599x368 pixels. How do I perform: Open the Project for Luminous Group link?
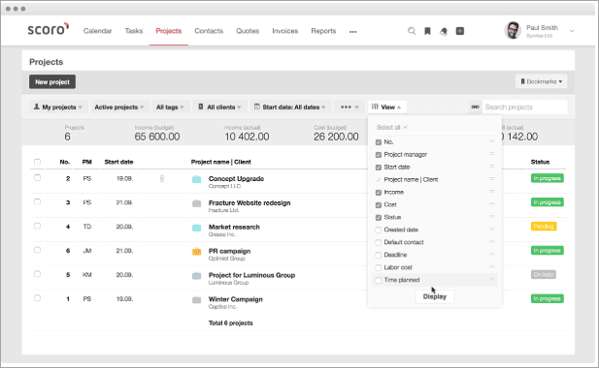pyautogui.click(x=251, y=275)
